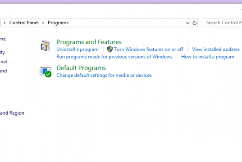The width and height of the screenshot is (242, 162).
Task: Open Change default settings for media or devices
Action: coord(104,75)
